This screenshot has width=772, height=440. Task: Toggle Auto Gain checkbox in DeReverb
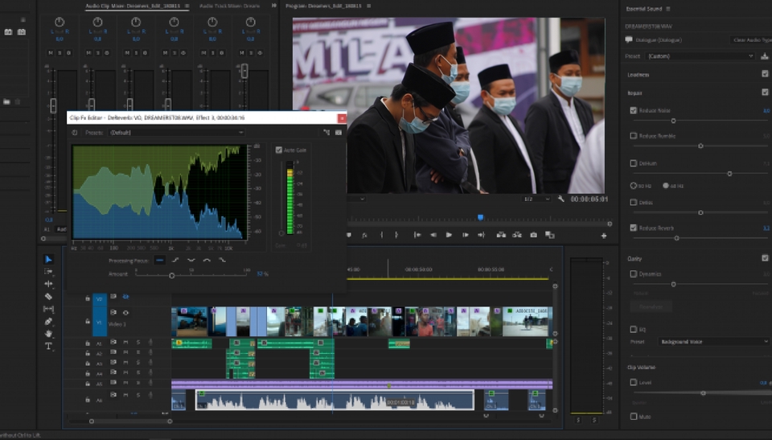click(279, 150)
